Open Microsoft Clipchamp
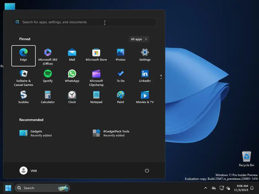Screen dimensions: 259x194 pos(96,77)
